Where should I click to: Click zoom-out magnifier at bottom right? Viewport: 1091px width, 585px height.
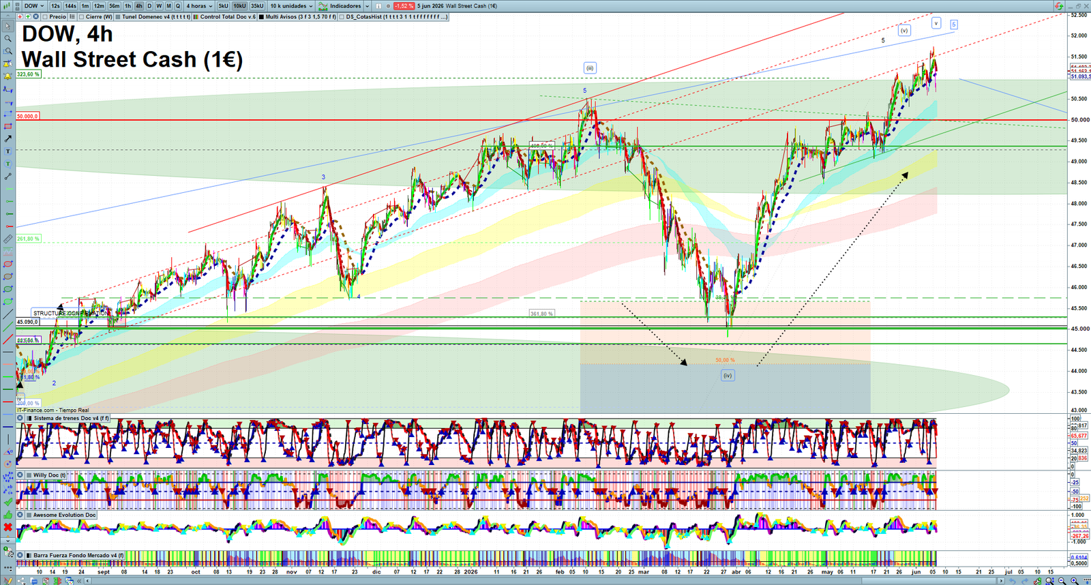1062,581
